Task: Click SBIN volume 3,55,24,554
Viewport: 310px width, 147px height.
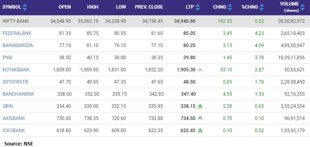Action: (x=293, y=106)
